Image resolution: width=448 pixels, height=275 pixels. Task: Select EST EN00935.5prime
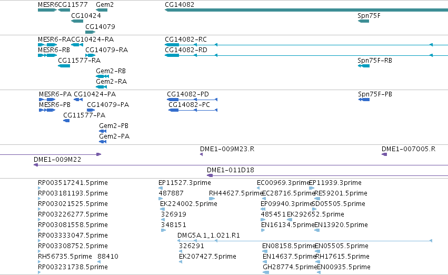coord(344,267)
